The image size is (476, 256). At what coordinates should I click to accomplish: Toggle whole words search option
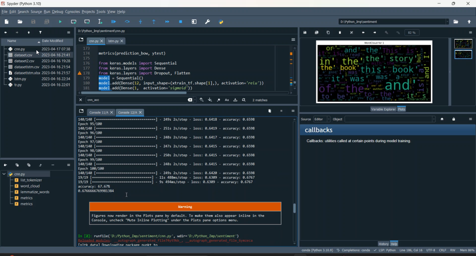click(x=235, y=100)
